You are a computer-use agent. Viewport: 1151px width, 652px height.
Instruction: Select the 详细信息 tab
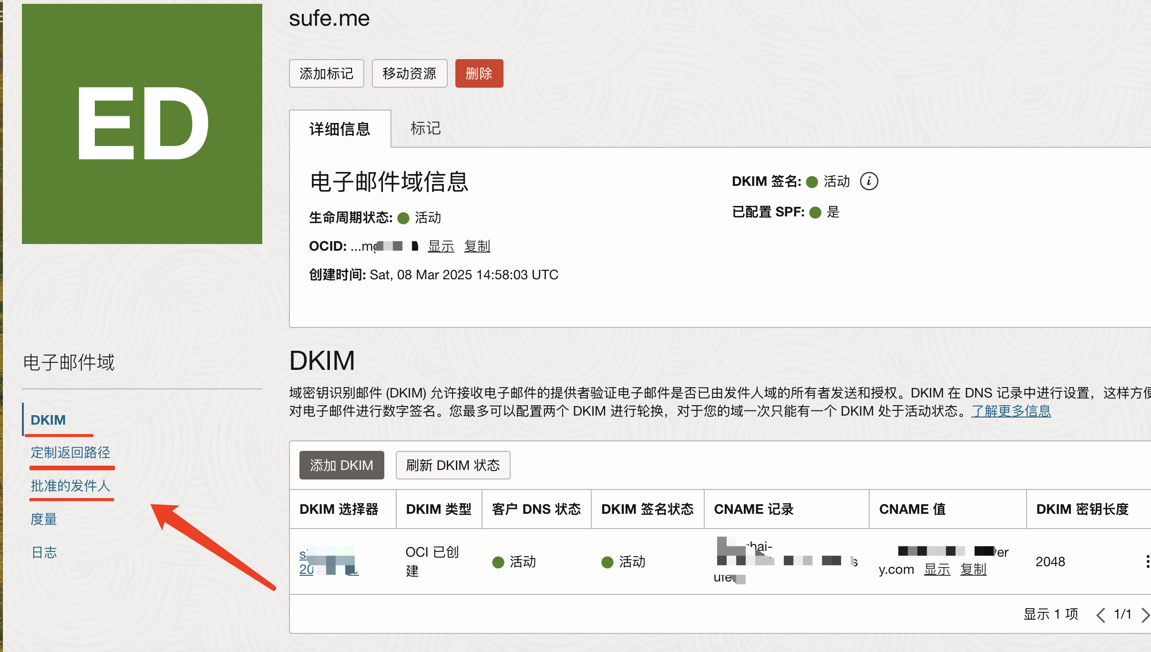pyautogui.click(x=340, y=129)
